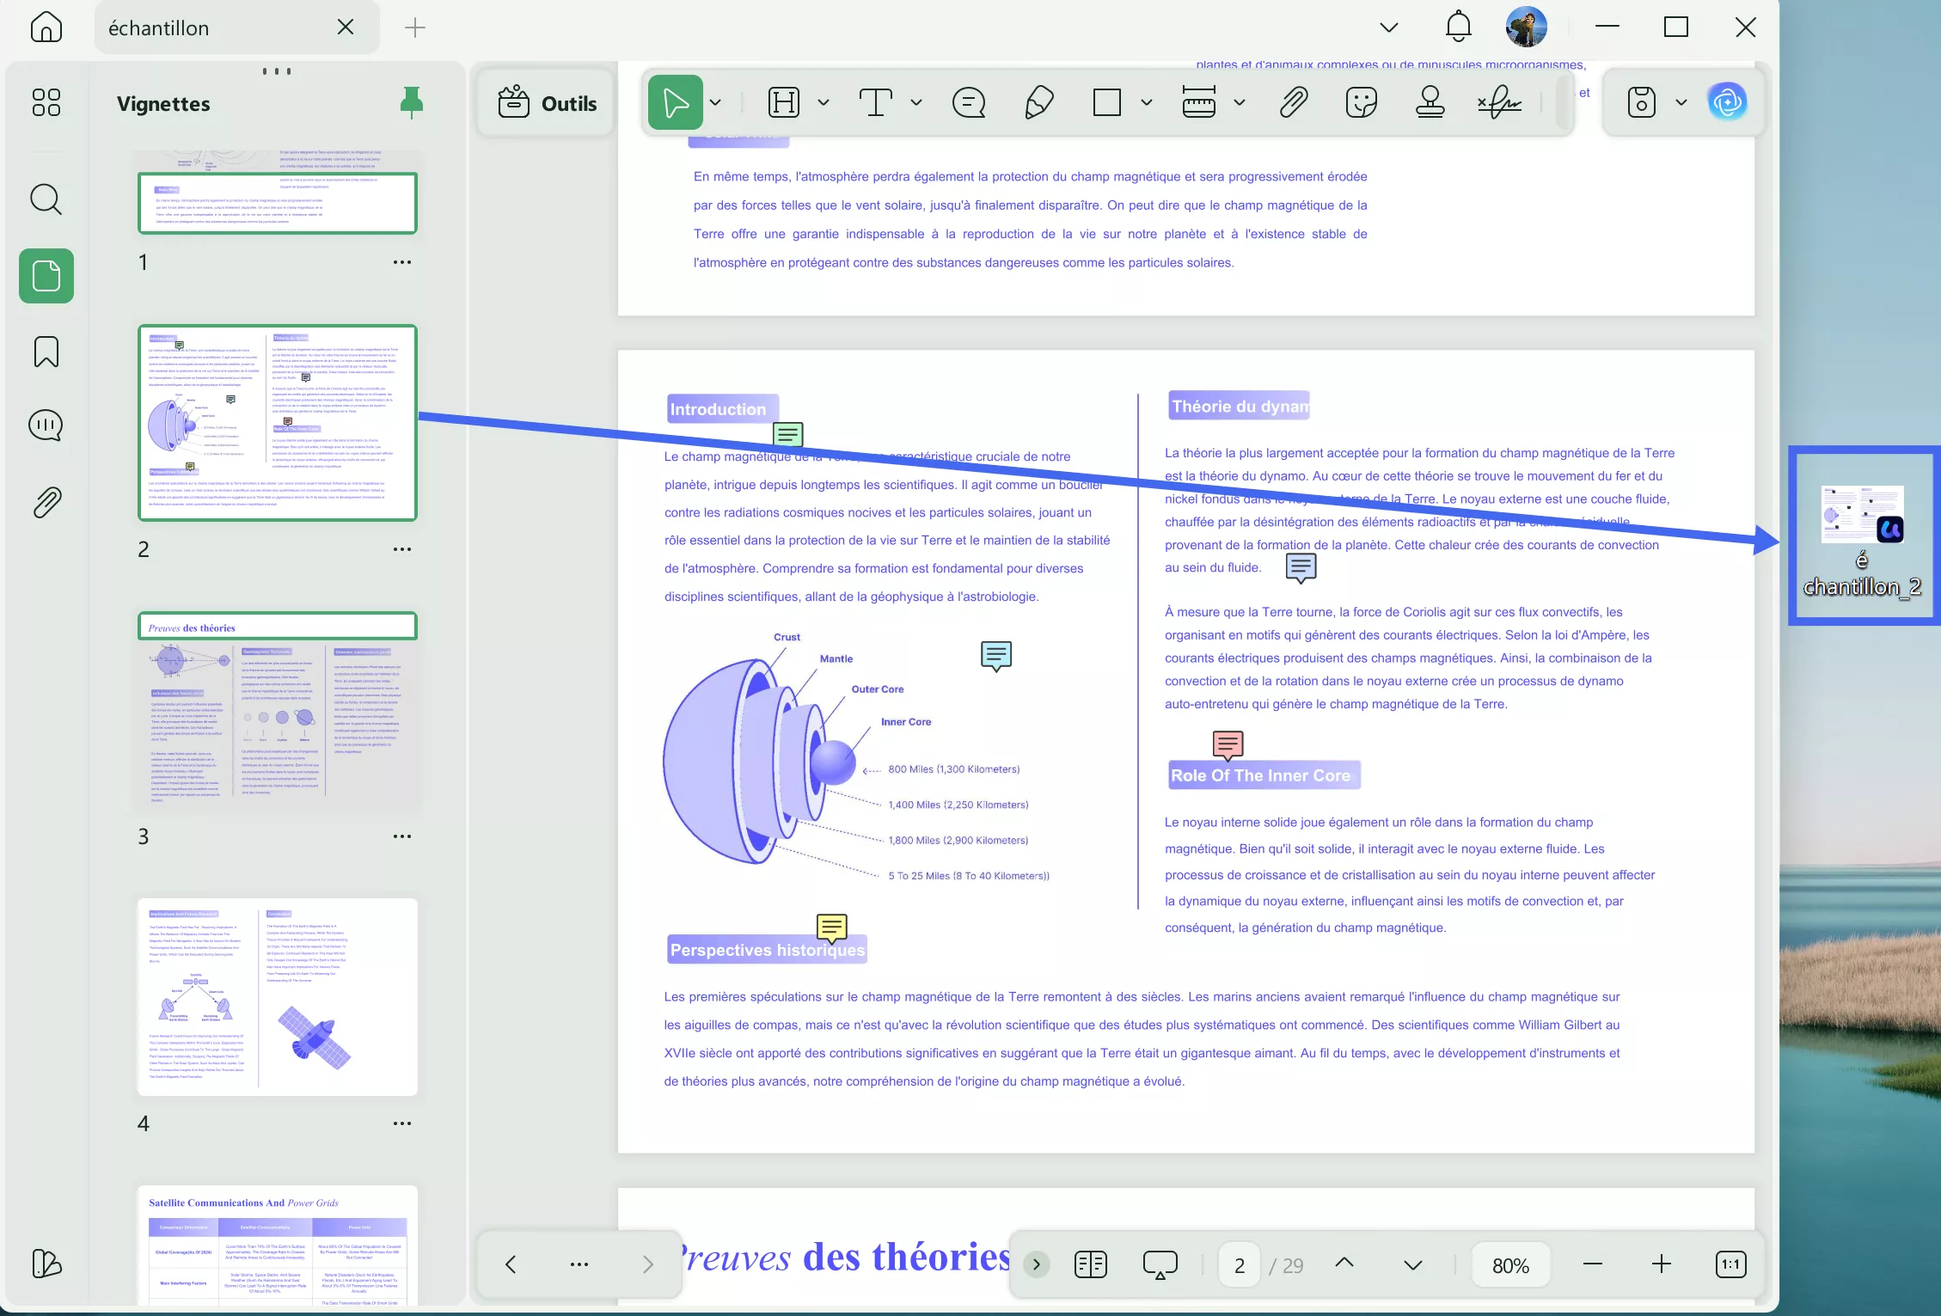The height and width of the screenshot is (1316, 1941).
Task: Expand Highlight tool dropdown arrow
Action: click(824, 102)
